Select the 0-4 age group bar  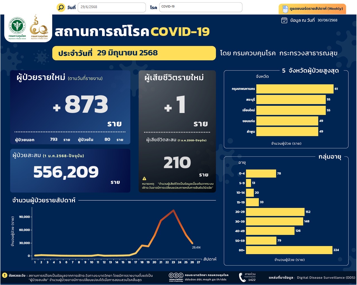coord(261,173)
